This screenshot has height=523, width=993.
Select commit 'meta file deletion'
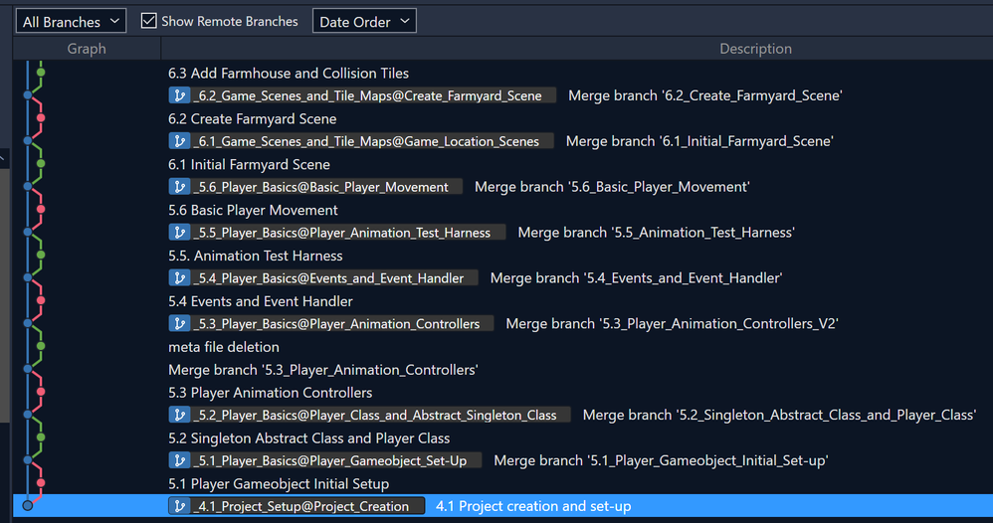(x=224, y=346)
